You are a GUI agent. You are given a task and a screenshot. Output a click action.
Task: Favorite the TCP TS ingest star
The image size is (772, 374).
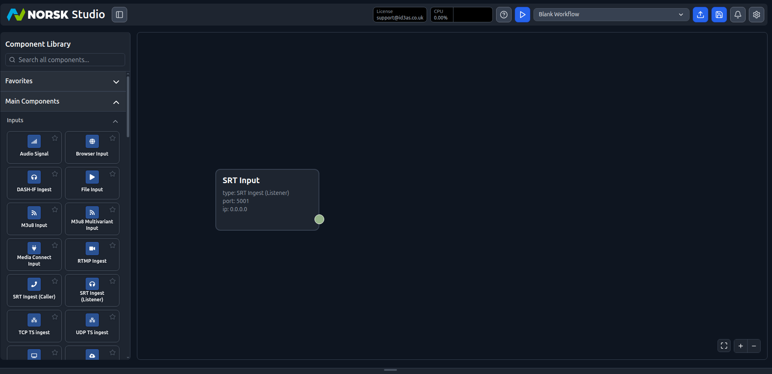pos(55,317)
